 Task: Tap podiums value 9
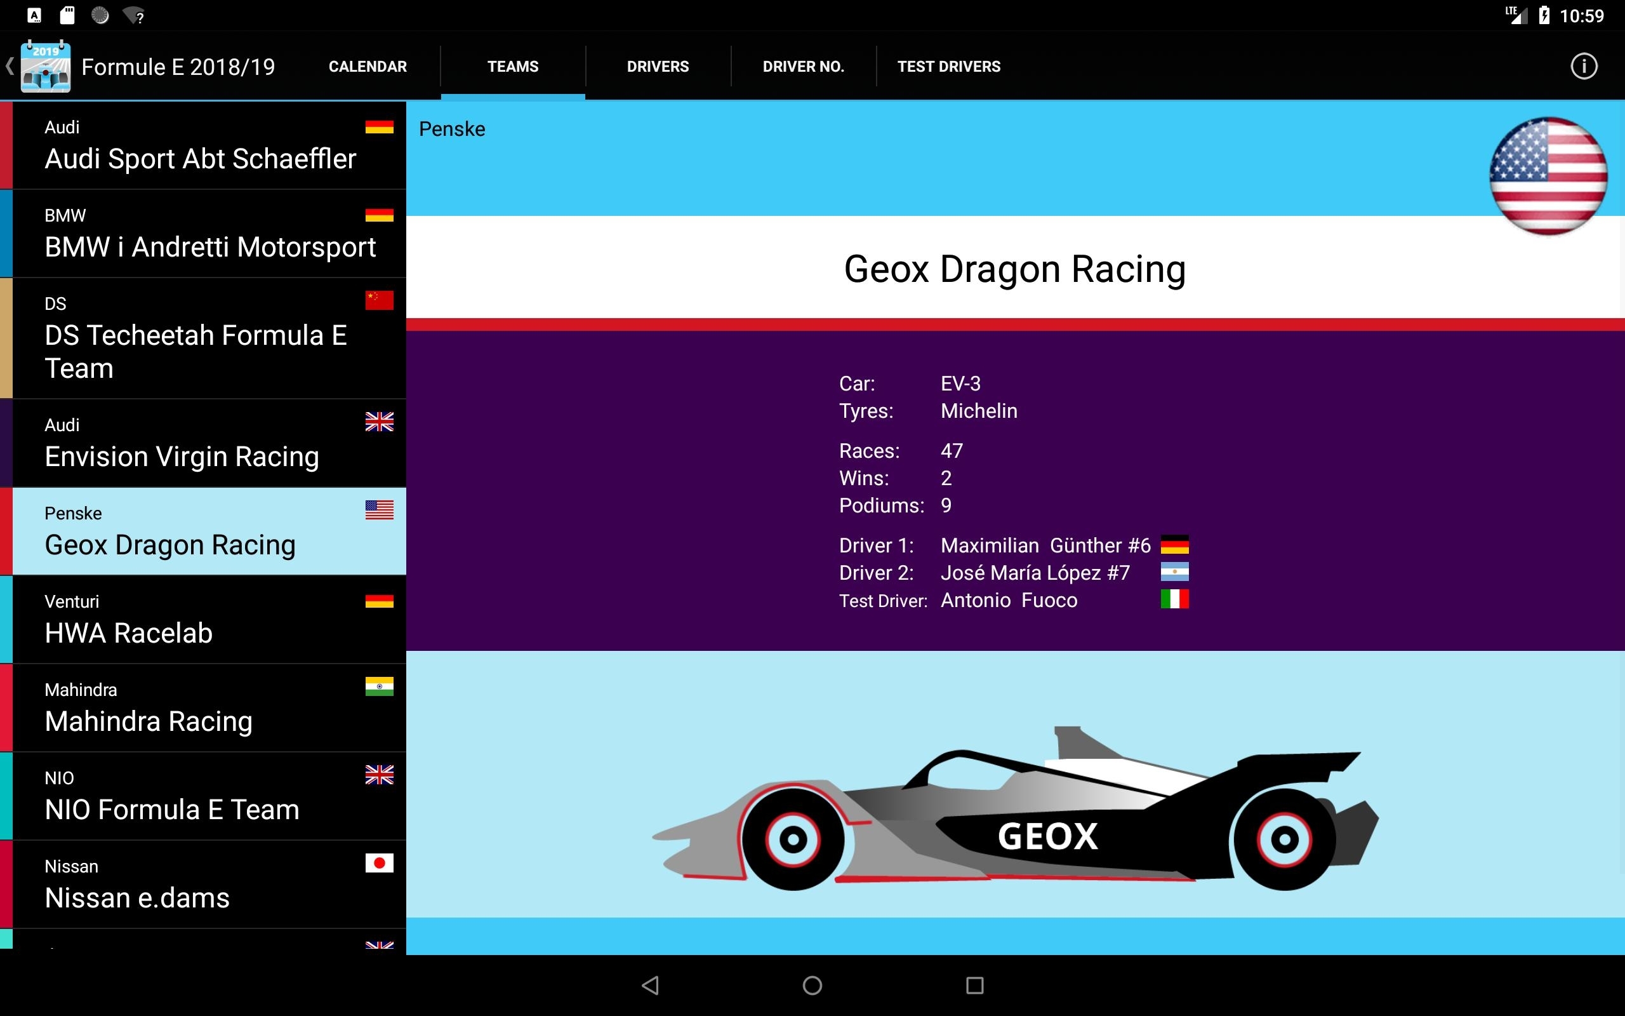(946, 505)
